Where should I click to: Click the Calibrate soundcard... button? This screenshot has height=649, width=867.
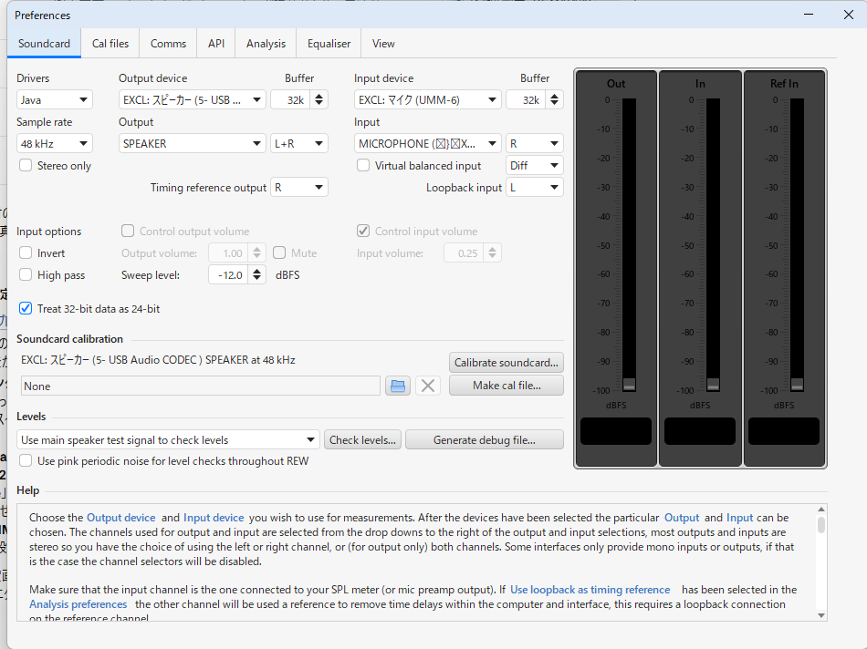coord(507,363)
